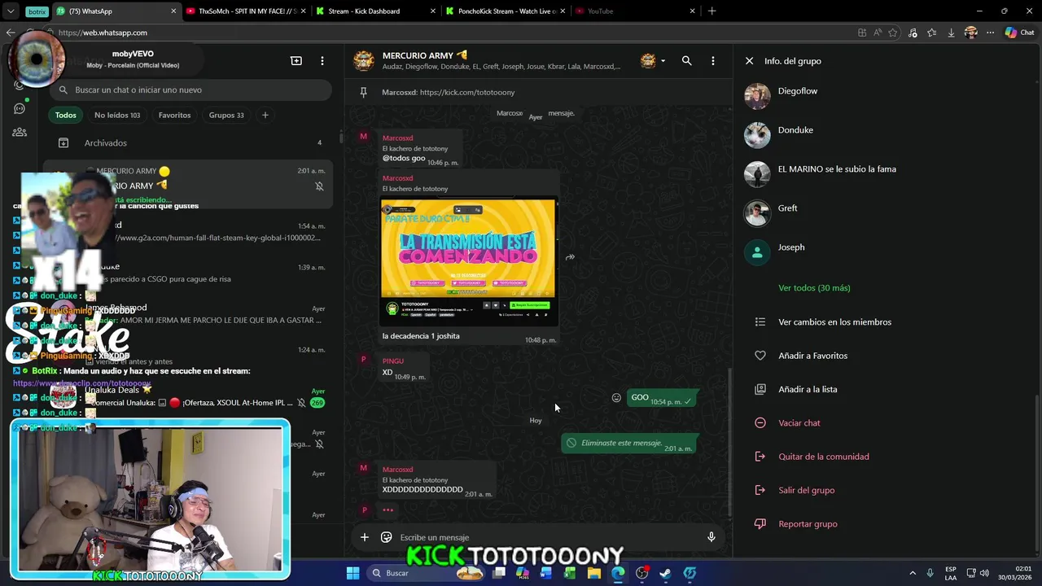Open the Archivados chats row

pyautogui.click(x=190, y=142)
